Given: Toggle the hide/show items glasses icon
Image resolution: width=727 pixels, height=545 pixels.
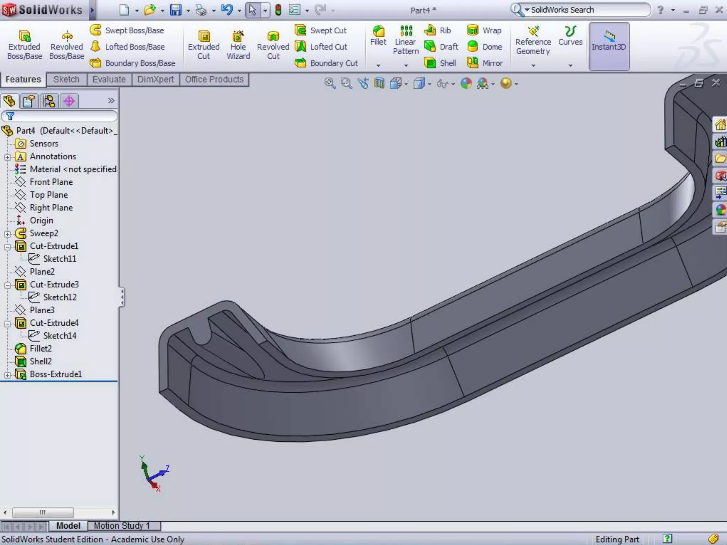Looking at the screenshot, I should tap(442, 84).
